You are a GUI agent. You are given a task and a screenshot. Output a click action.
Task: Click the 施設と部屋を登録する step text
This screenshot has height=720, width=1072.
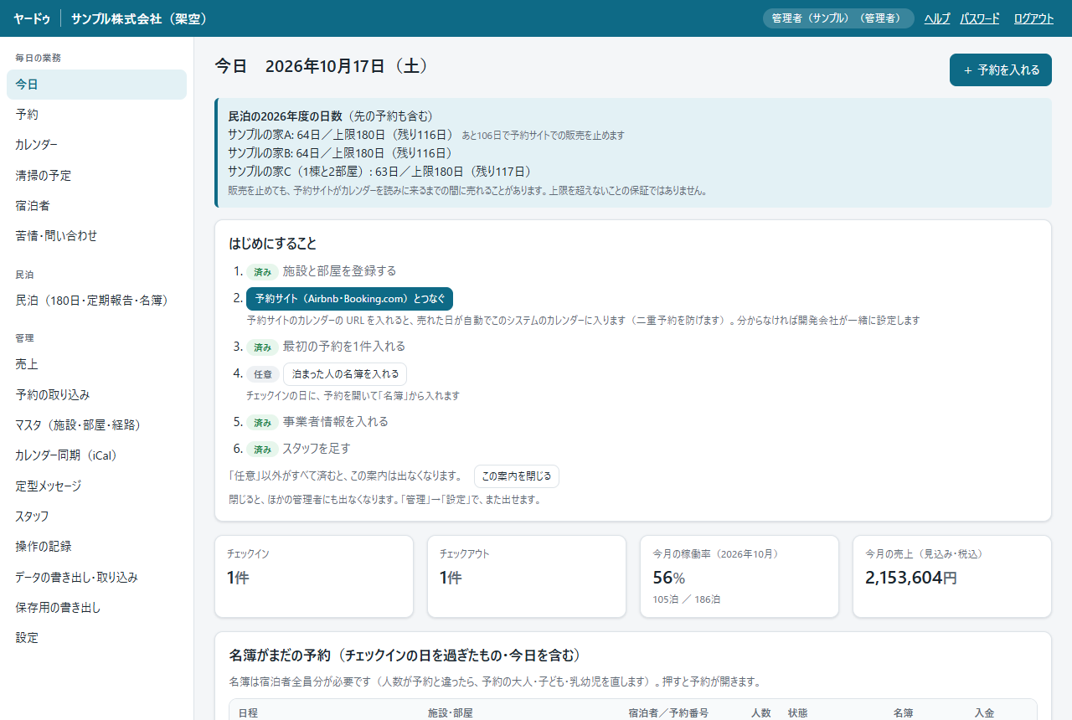pyautogui.click(x=339, y=271)
